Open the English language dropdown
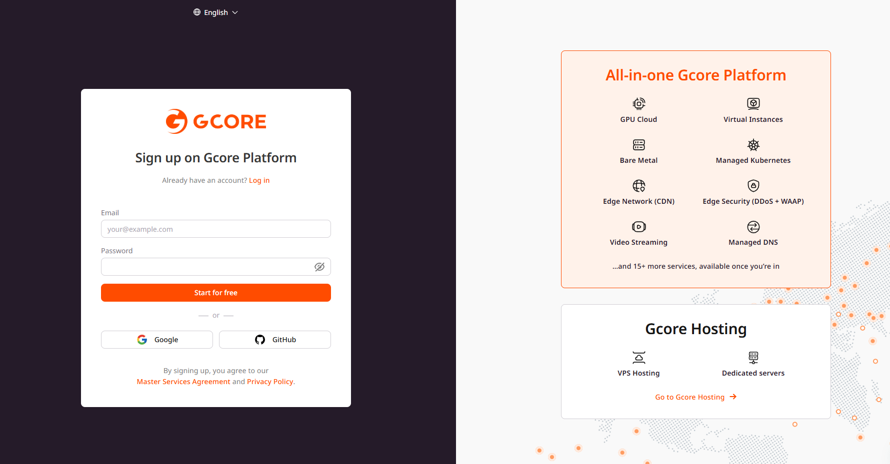 [215, 12]
